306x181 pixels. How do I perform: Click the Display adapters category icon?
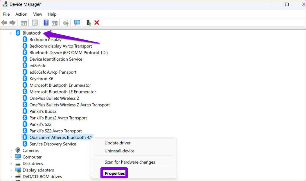(18, 170)
